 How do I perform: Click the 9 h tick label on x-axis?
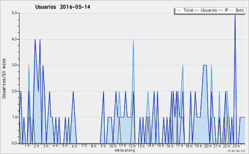click(x=103, y=146)
